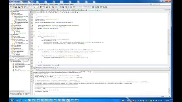The width and height of the screenshot is (182, 102).
Task: Click the Uncomment icon in editor toolbar
Action: tap(77, 12)
